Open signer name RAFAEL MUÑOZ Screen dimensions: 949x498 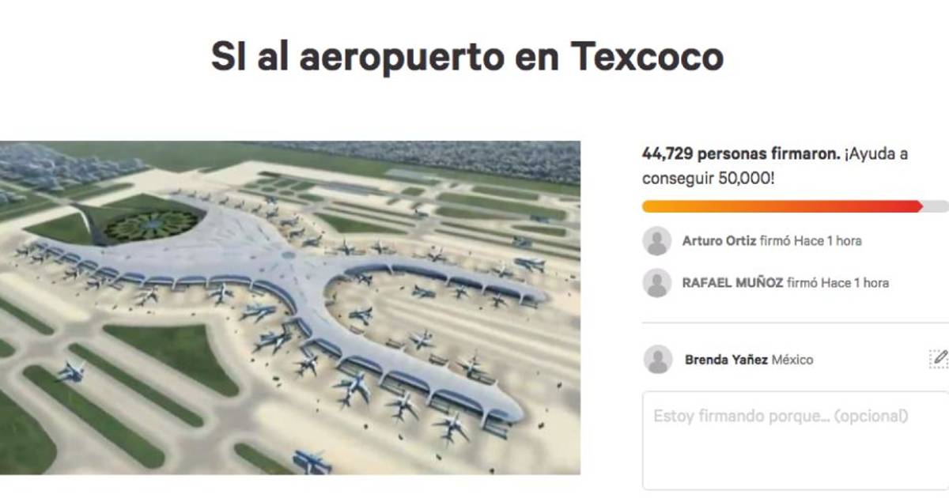[732, 282]
